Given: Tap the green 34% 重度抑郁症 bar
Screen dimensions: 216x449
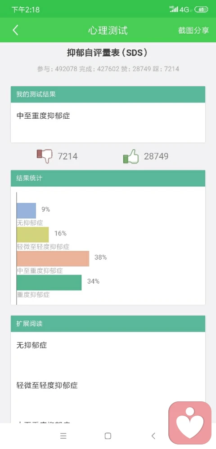Looking at the screenshot, I should [x=49, y=283].
